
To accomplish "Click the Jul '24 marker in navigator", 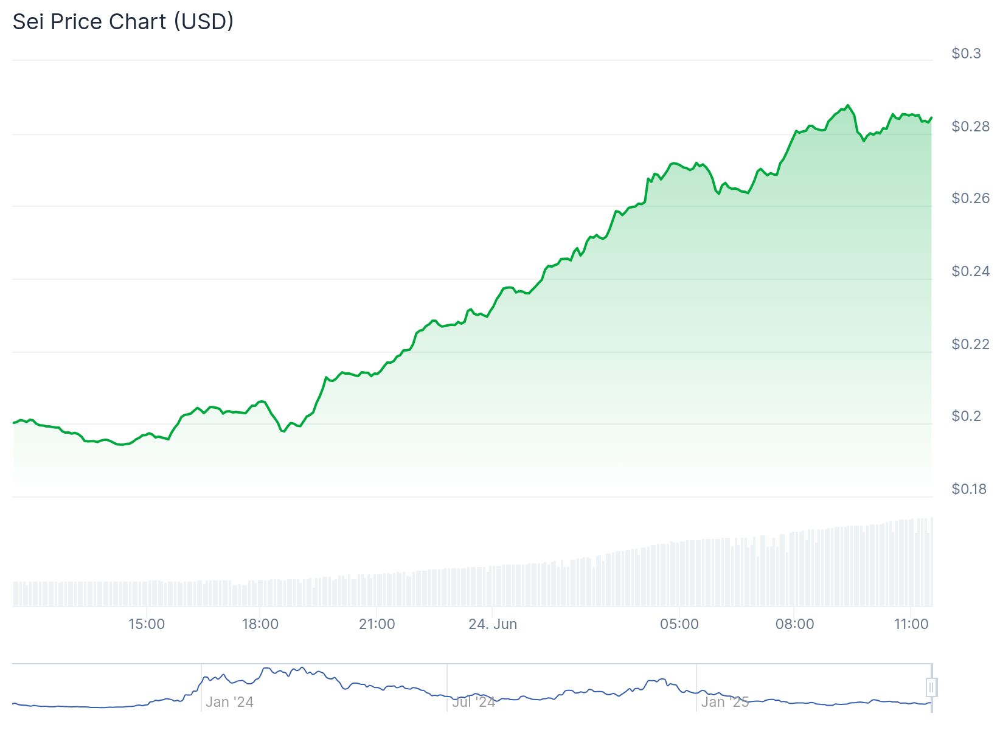I will coord(473,702).
